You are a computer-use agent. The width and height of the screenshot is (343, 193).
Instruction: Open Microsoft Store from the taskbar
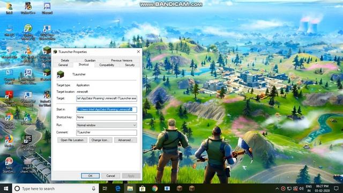[142, 188]
